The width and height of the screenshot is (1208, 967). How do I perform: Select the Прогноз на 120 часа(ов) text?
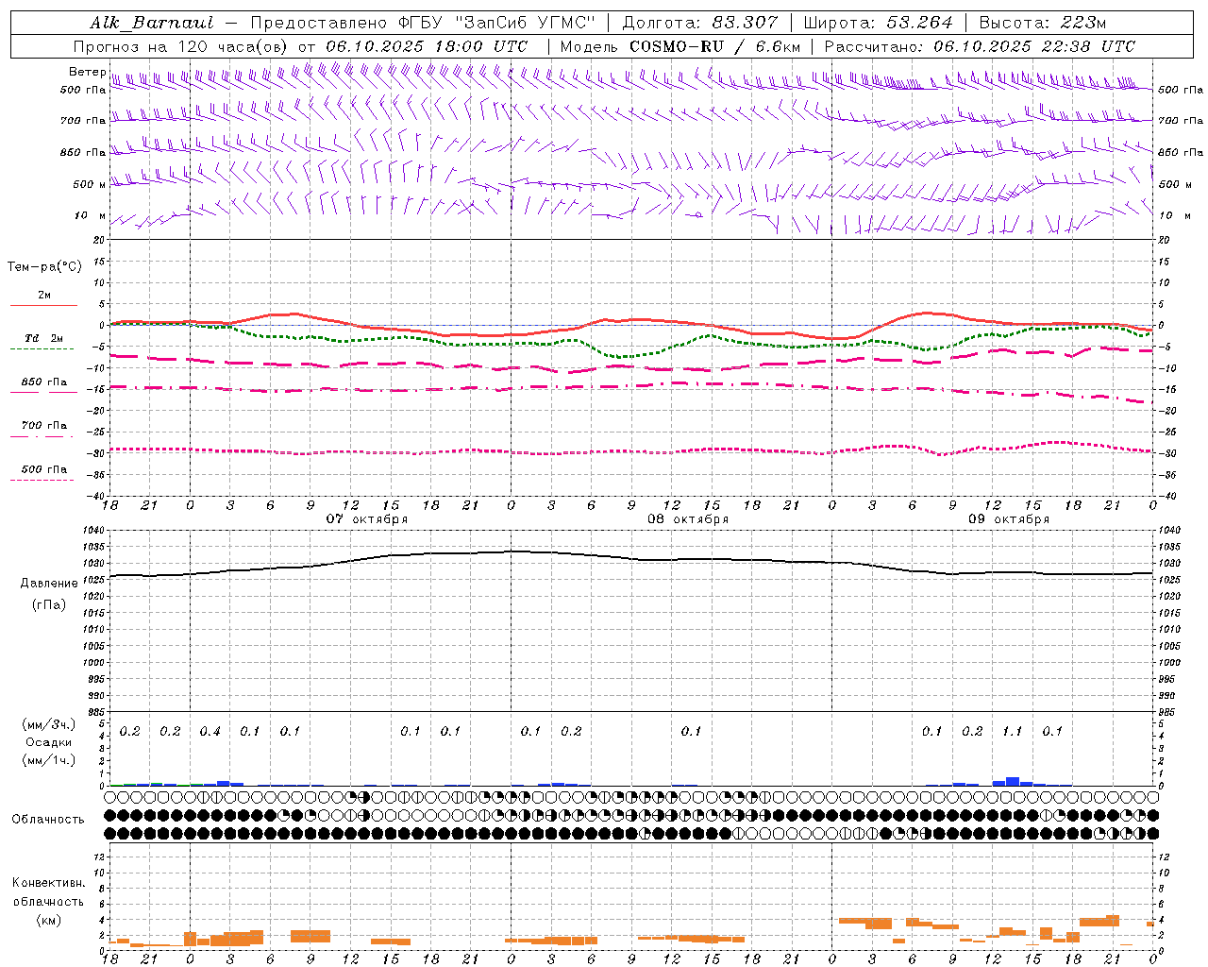tap(182, 46)
